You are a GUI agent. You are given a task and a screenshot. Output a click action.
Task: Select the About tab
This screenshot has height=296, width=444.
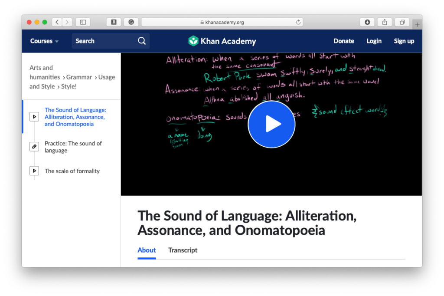tap(147, 250)
